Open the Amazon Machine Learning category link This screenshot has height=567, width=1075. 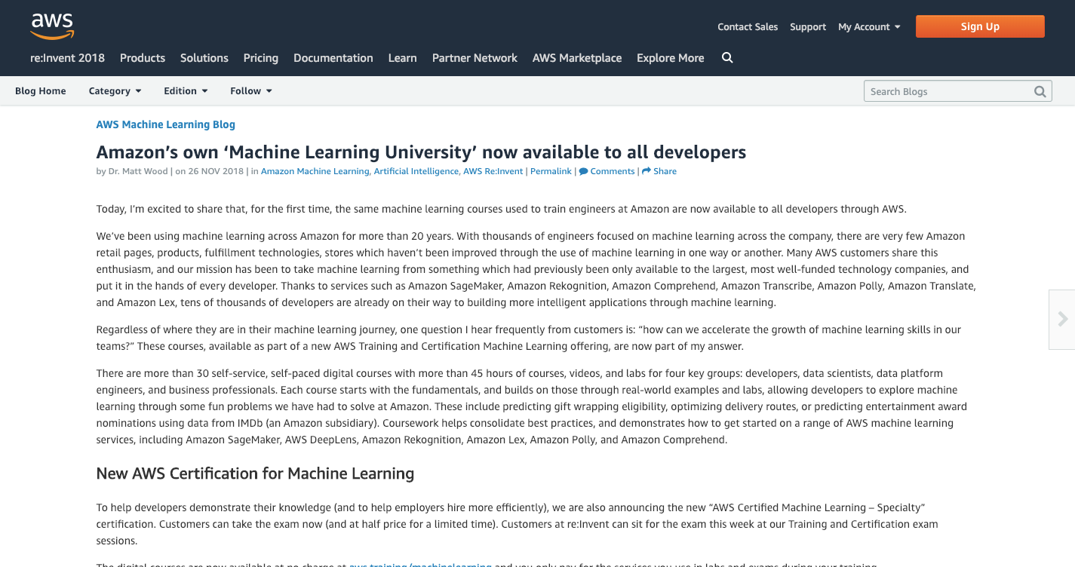(315, 171)
